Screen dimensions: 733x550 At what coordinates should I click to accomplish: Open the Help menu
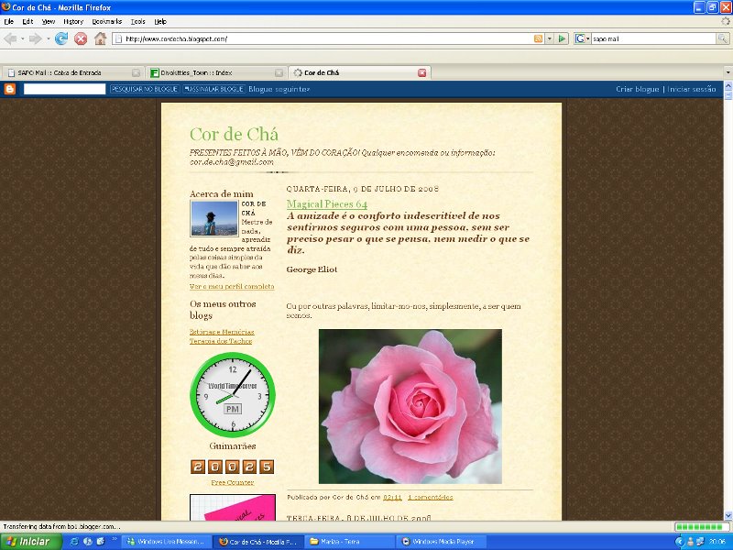tap(160, 21)
